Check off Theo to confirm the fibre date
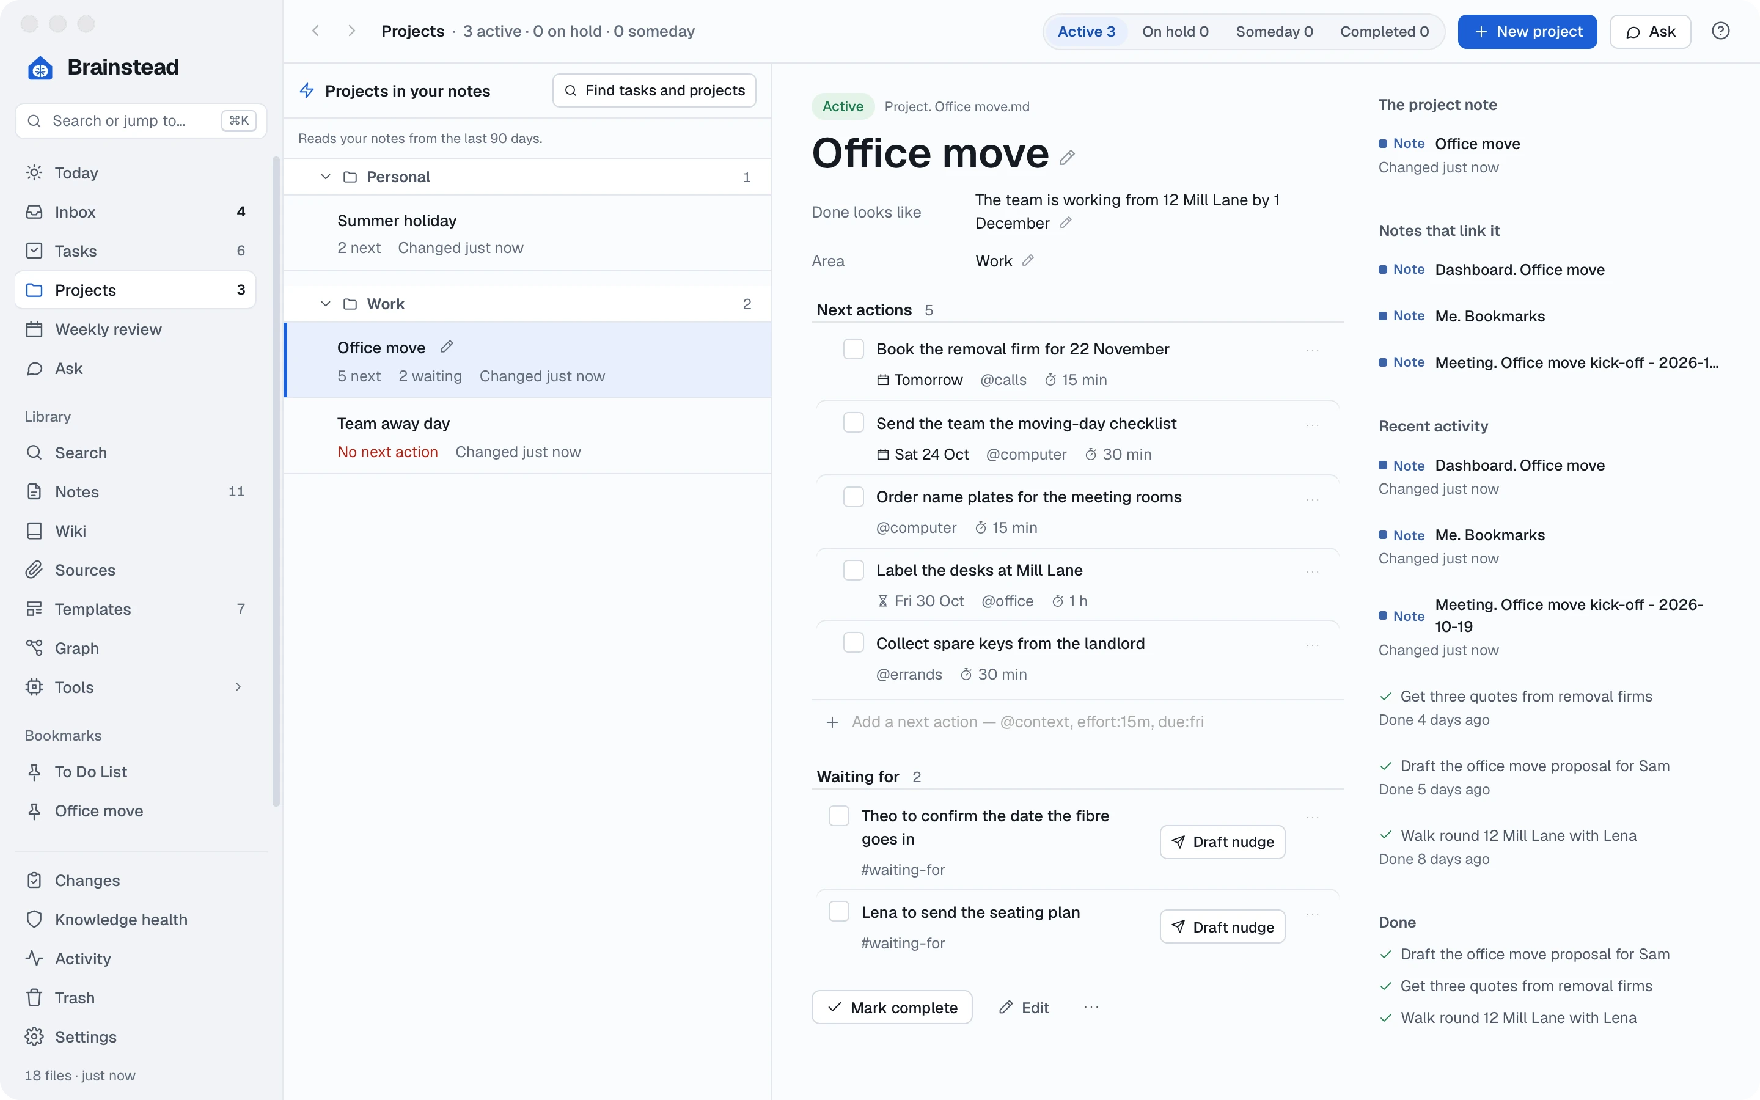The image size is (1760, 1100). click(838, 816)
